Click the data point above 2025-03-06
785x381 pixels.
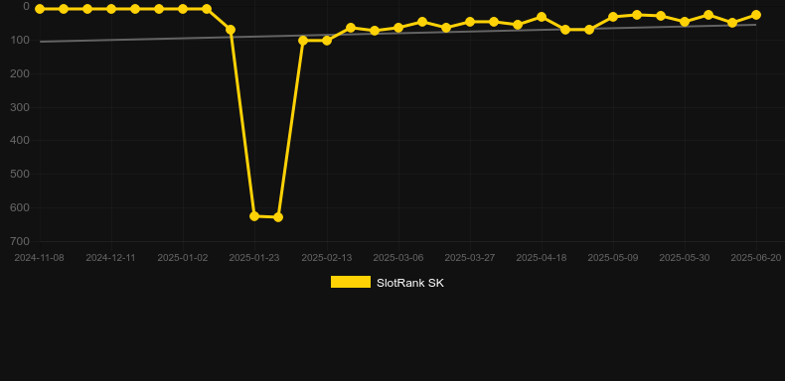[x=398, y=28]
